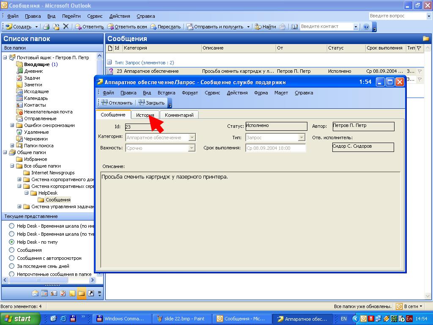Image resolution: width=433 pixels, height=325 pixels.
Task: Click the Print icon in Outlook toolbar
Action: pos(47,27)
